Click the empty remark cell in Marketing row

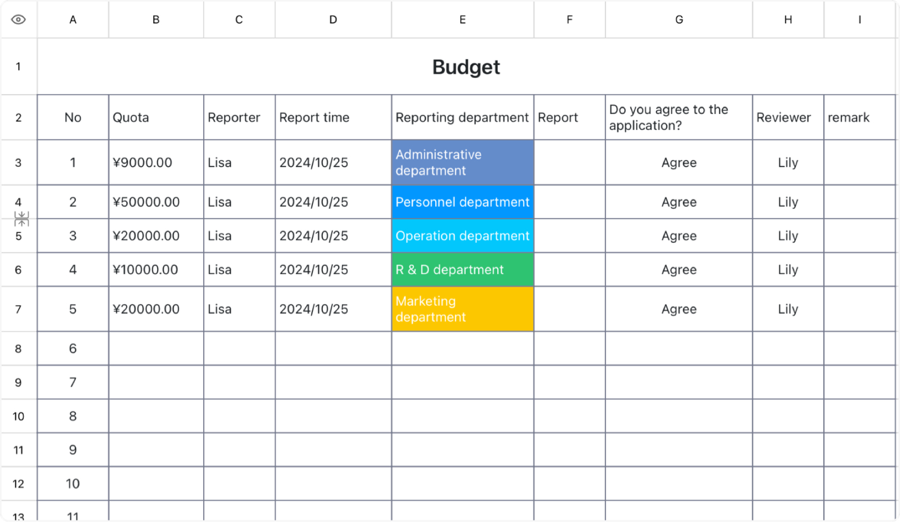859,309
